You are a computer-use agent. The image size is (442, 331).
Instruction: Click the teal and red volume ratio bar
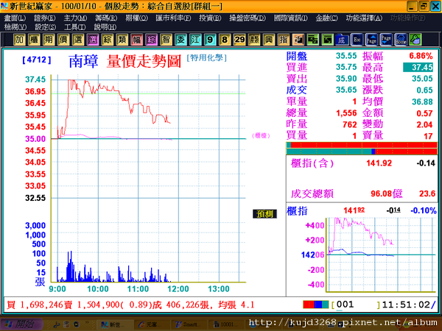[x=362, y=152]
